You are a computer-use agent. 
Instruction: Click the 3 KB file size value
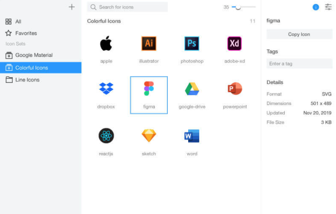point(326,122)
